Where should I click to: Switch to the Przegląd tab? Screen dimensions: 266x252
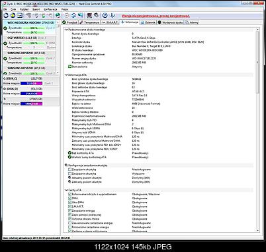(x=69, y=22)
